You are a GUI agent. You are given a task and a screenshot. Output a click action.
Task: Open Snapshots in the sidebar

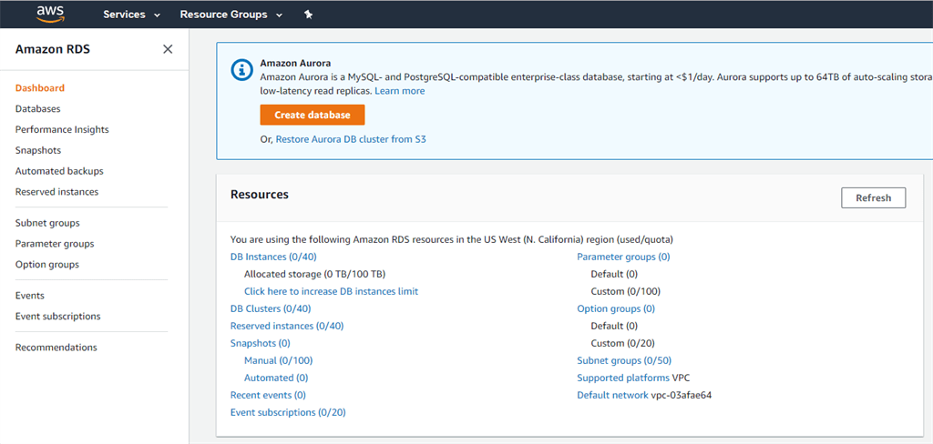pyautogui.click(x=38, y=150)
